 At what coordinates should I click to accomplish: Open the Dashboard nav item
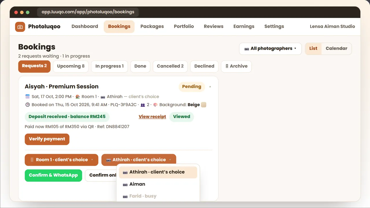[x=85, y=26]
